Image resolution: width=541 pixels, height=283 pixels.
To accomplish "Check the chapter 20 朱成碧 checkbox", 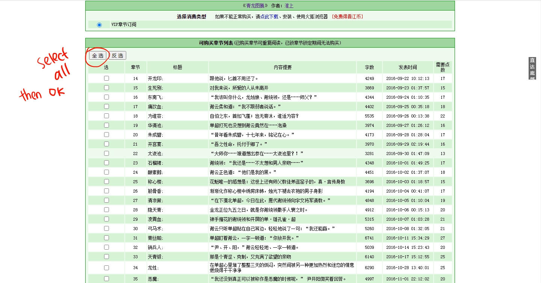I will tap(106, 135).
